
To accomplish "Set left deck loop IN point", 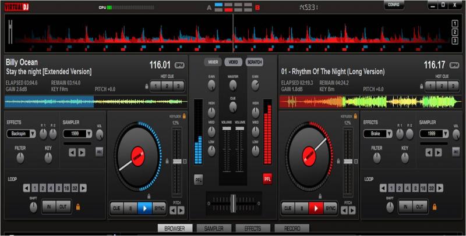I will click(49, 207).
